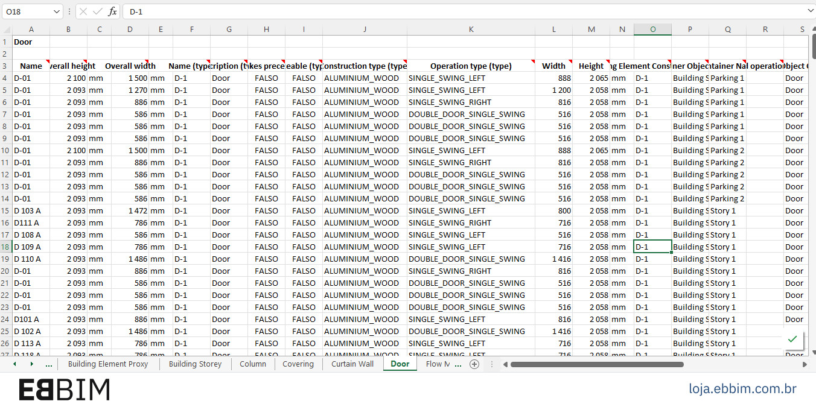Click the Overall width header cell
This screenshot has height=407, width=816.
tap(130, 66)
